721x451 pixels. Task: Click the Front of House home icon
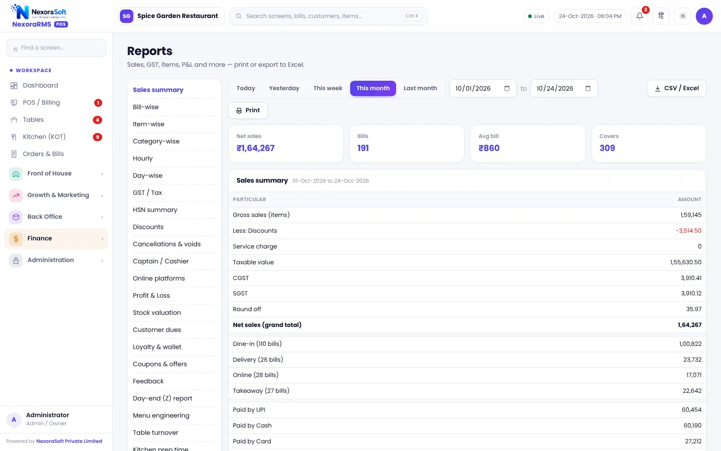16,174
